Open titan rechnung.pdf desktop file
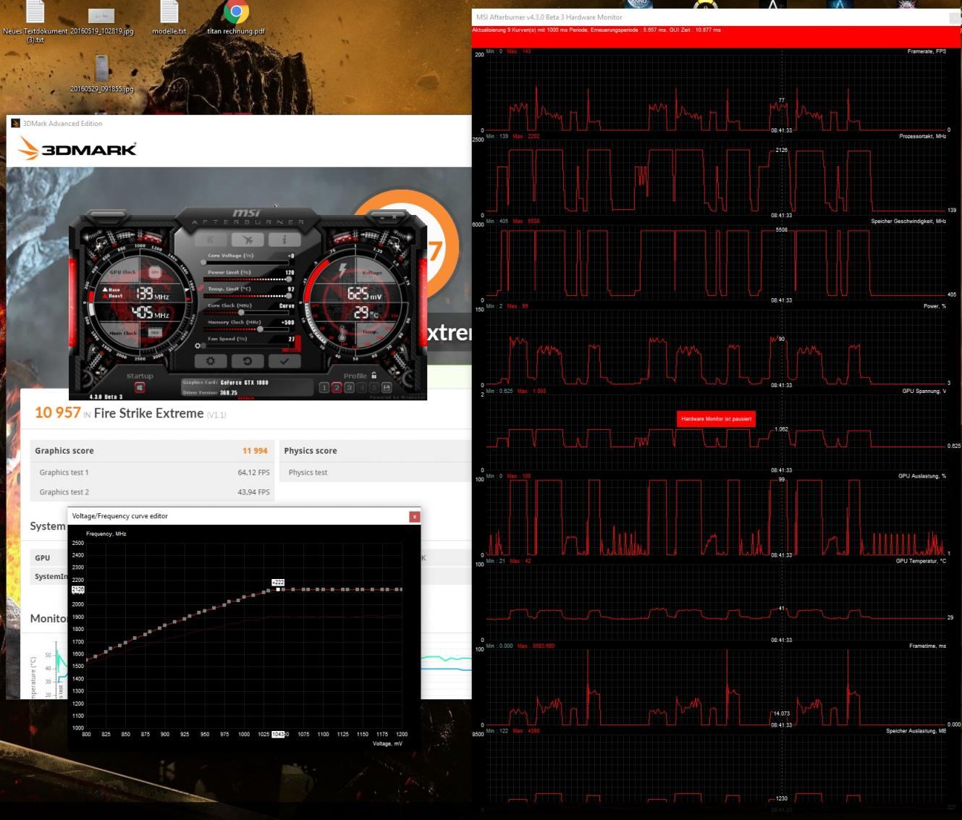 236,18
